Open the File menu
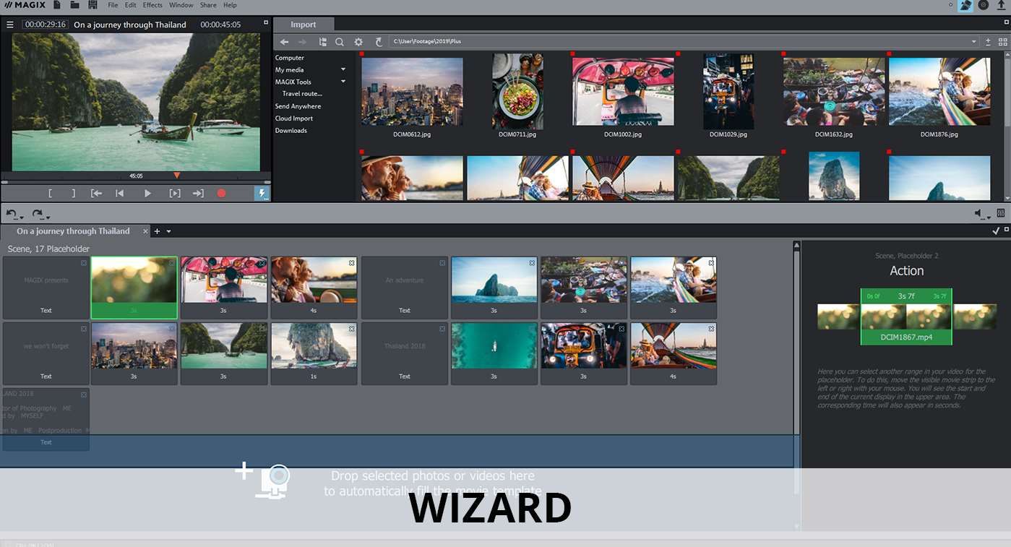Screen dimensions: 1011x547 pyautogui.click(x=113, y=5)
